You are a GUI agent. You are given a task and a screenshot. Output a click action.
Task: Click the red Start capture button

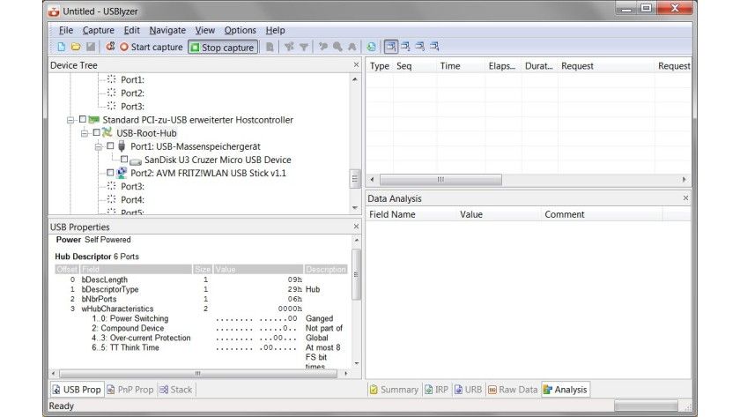(151, 47)
